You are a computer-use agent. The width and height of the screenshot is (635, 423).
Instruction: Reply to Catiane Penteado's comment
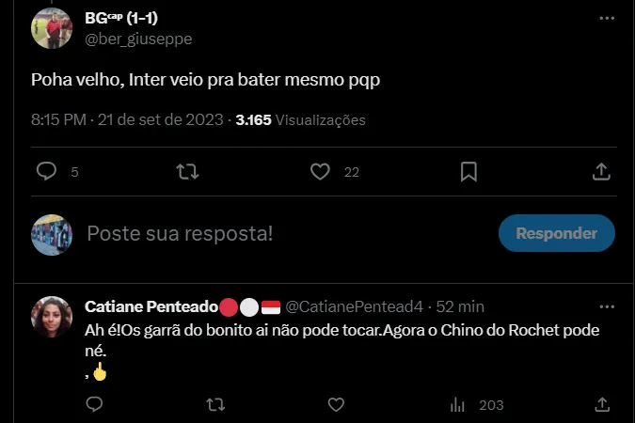click(x=94, y=404)
